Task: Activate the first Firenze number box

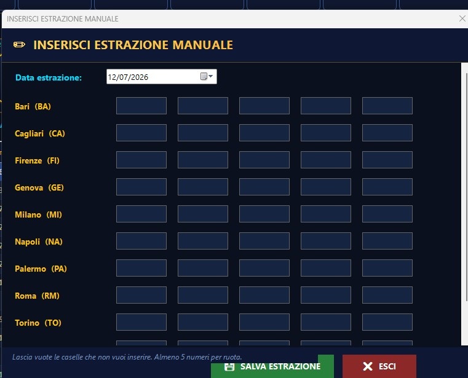Action: pyautogui.click(x=141, y=160)
